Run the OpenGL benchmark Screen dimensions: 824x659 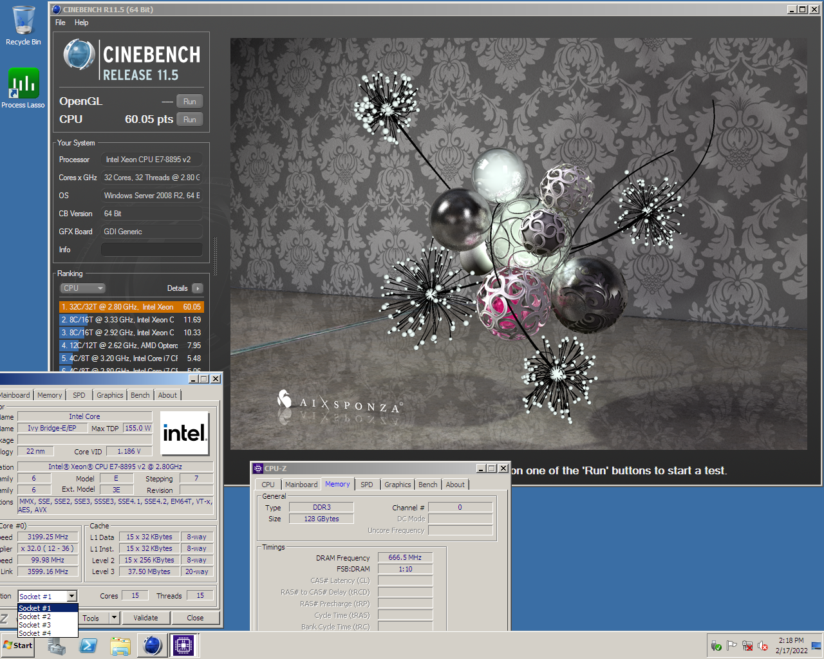point(189,102)
